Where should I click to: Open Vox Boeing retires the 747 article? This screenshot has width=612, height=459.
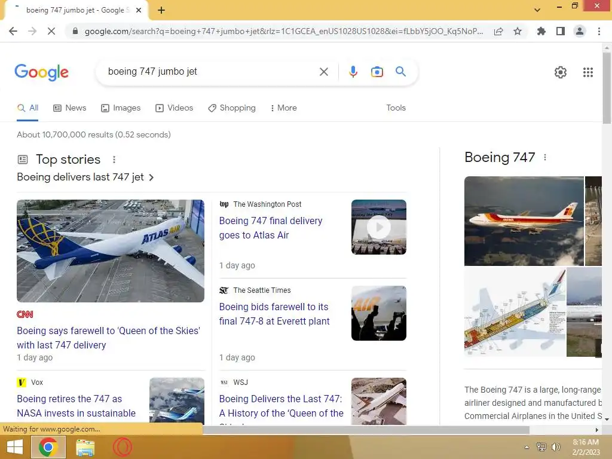[76, 406]
